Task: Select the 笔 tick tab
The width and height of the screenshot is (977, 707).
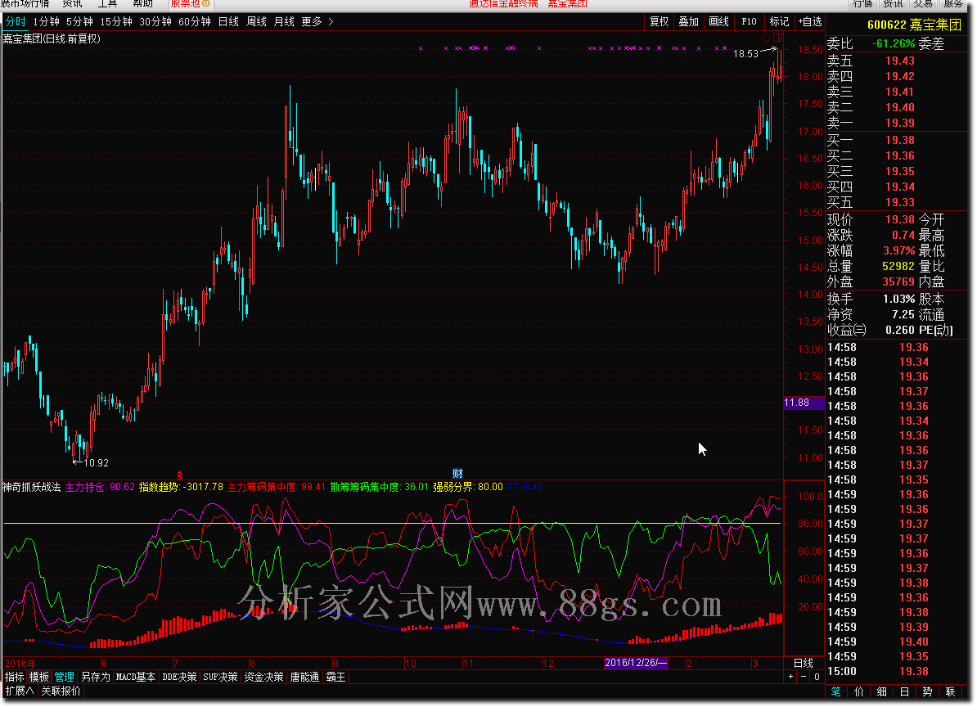Action: tap(835, 691)
